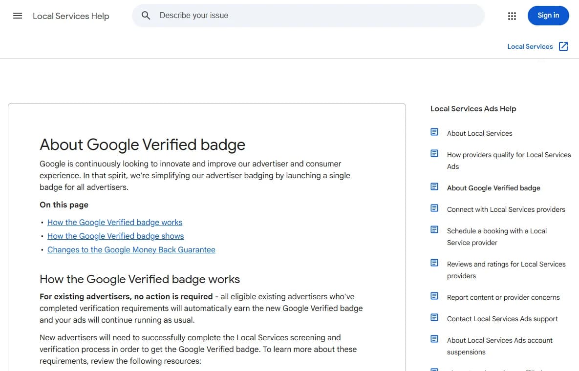This screenshot has height=371, width=579.
Task: Open the Google apps grid
Action: pos(512,16)
